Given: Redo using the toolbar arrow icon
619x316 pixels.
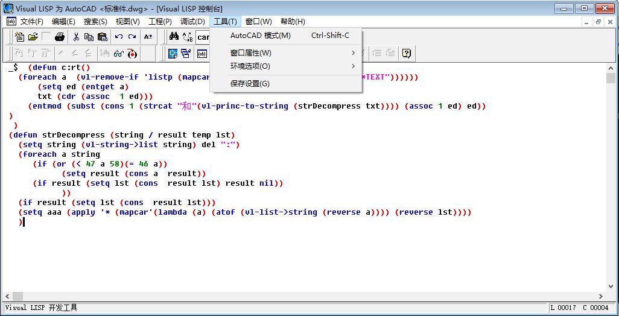Looking at the screenshot, I should tap(132, 37).
